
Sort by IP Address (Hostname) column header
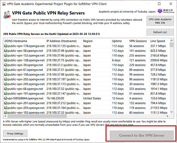click(63, 41)
